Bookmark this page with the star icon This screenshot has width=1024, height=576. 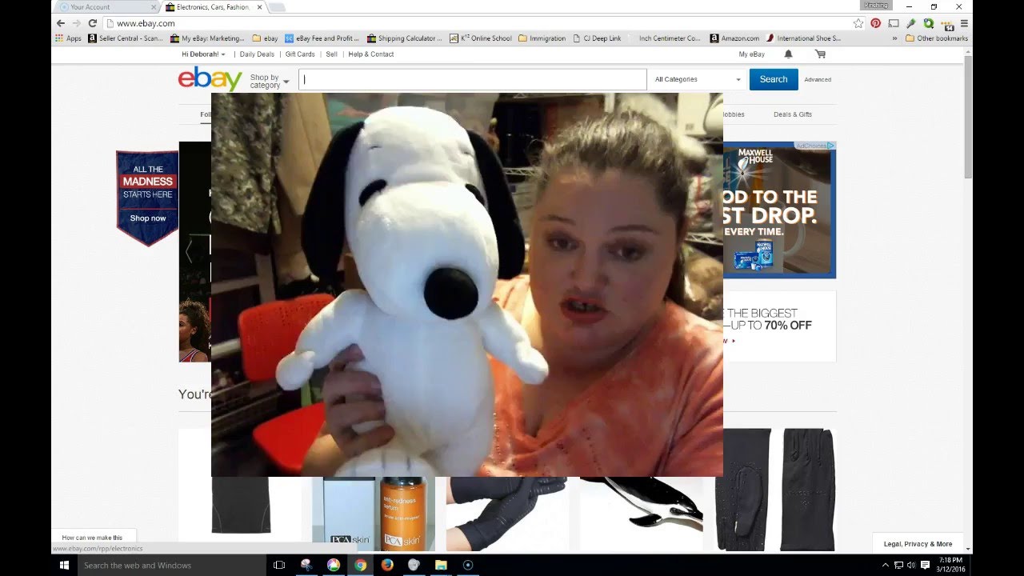click(x=858, y=23)
